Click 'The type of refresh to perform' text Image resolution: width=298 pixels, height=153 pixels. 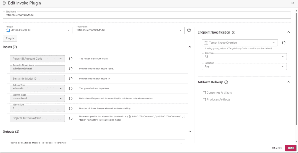pos(94,89)
